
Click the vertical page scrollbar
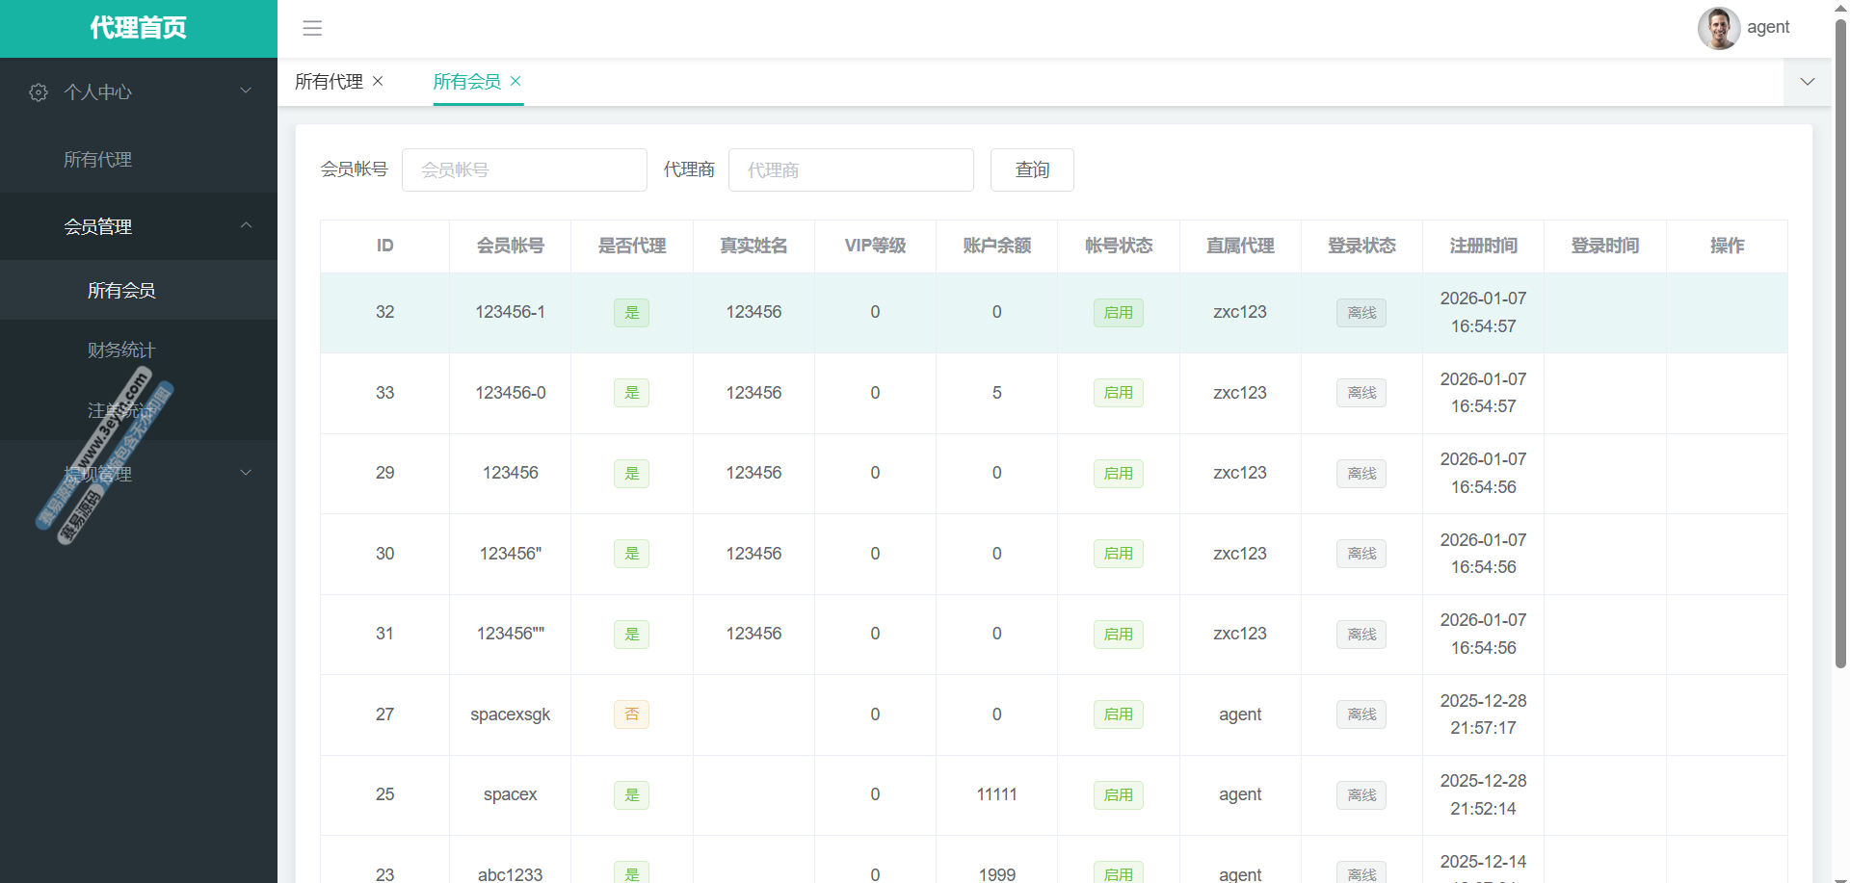point(1840,385)
